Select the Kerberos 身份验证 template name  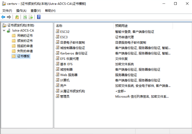74,53
